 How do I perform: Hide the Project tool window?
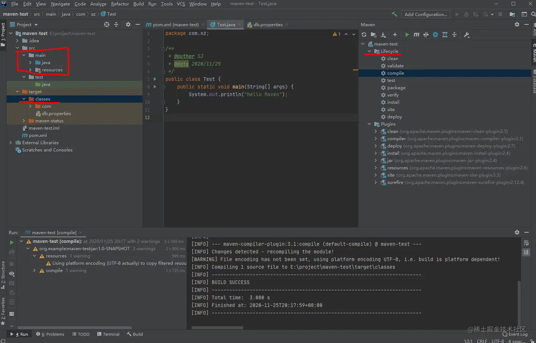[x=138, y=24]
